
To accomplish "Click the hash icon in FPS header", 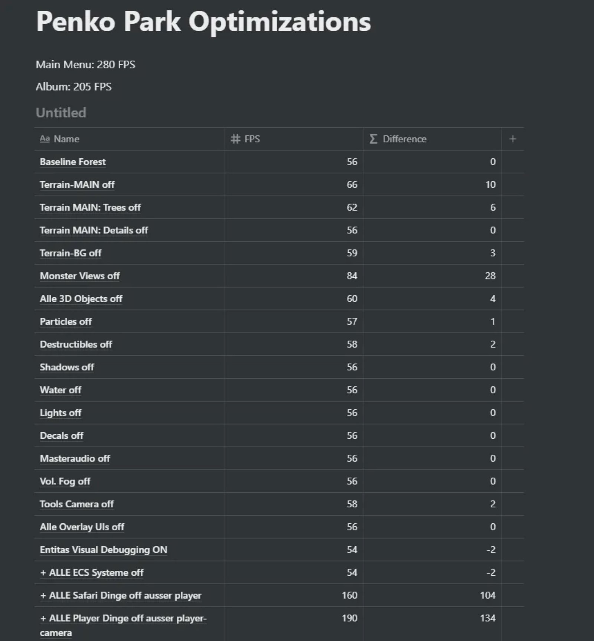I will point(235,139).
